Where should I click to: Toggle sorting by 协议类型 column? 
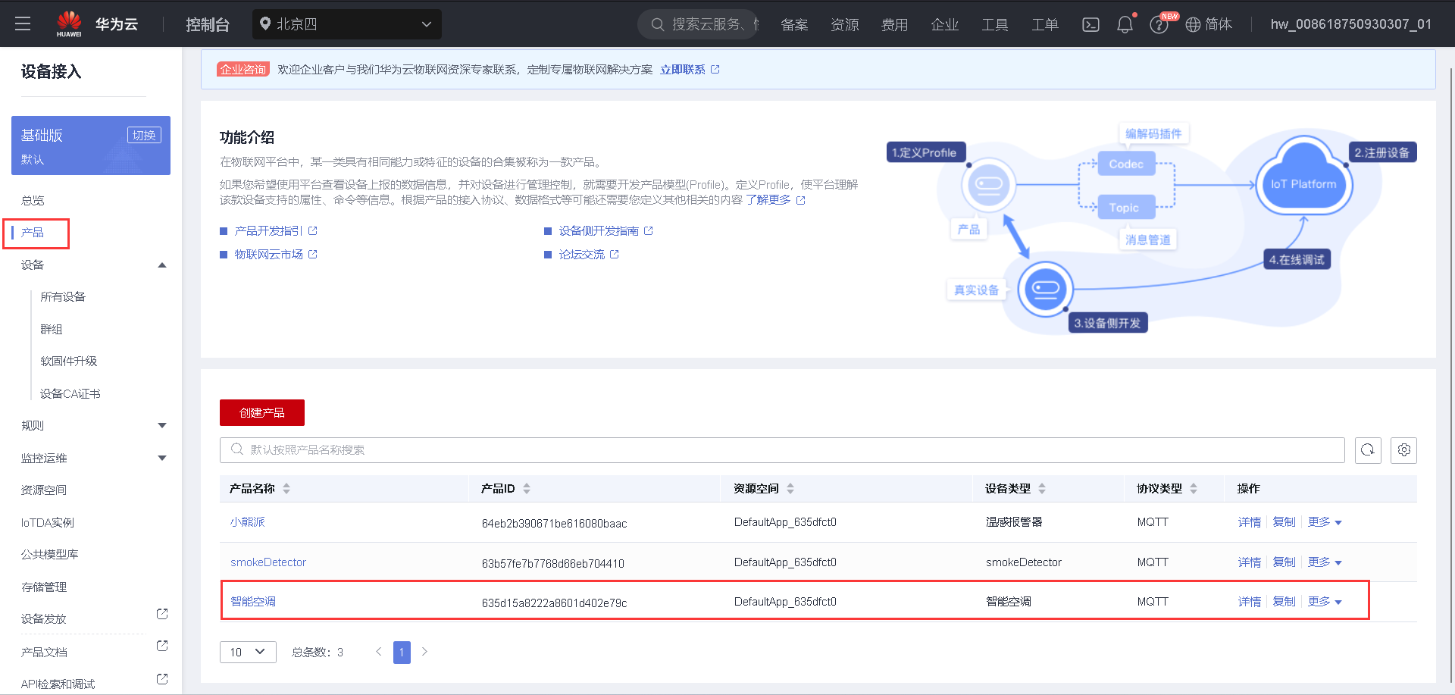coord(1194,488)
